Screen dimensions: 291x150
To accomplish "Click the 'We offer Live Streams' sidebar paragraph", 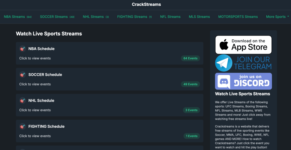I will pos(243,111).
